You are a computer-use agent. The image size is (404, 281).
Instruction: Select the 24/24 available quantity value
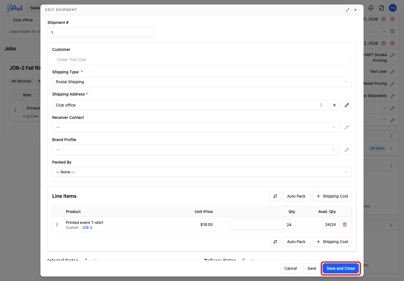330,225
